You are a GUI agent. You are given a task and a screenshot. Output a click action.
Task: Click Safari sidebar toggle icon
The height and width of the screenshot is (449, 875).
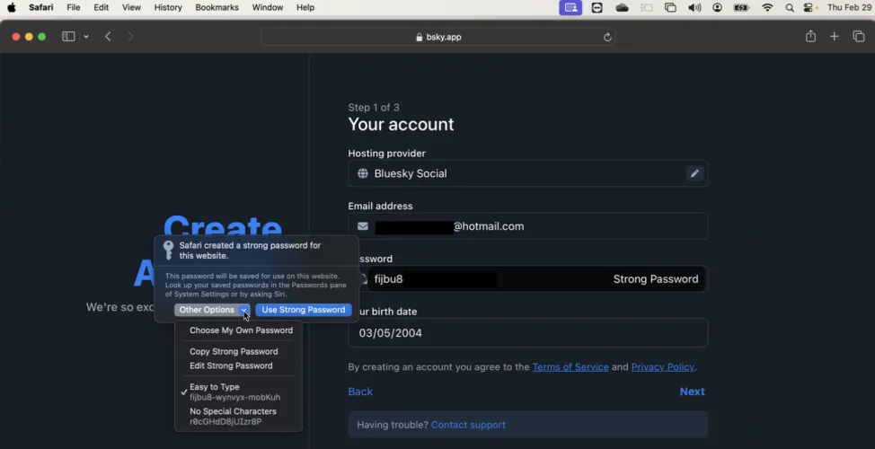tap(68, 37)
